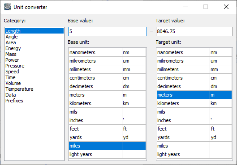Select the Energy category
The image size is (237, 165).
point(34,48)
